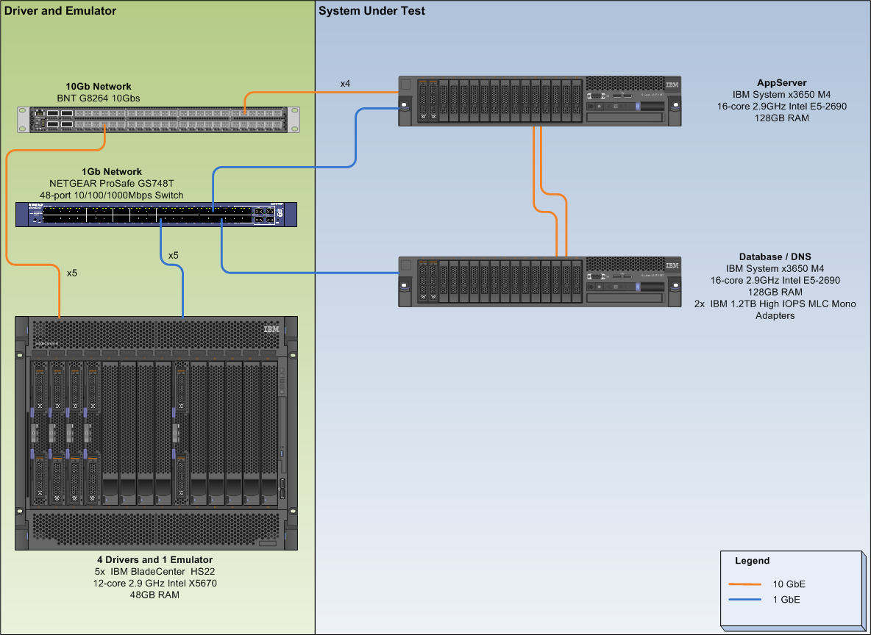Click the IBM logo on the Database server

pyautogui.click(x=671, y=265)
